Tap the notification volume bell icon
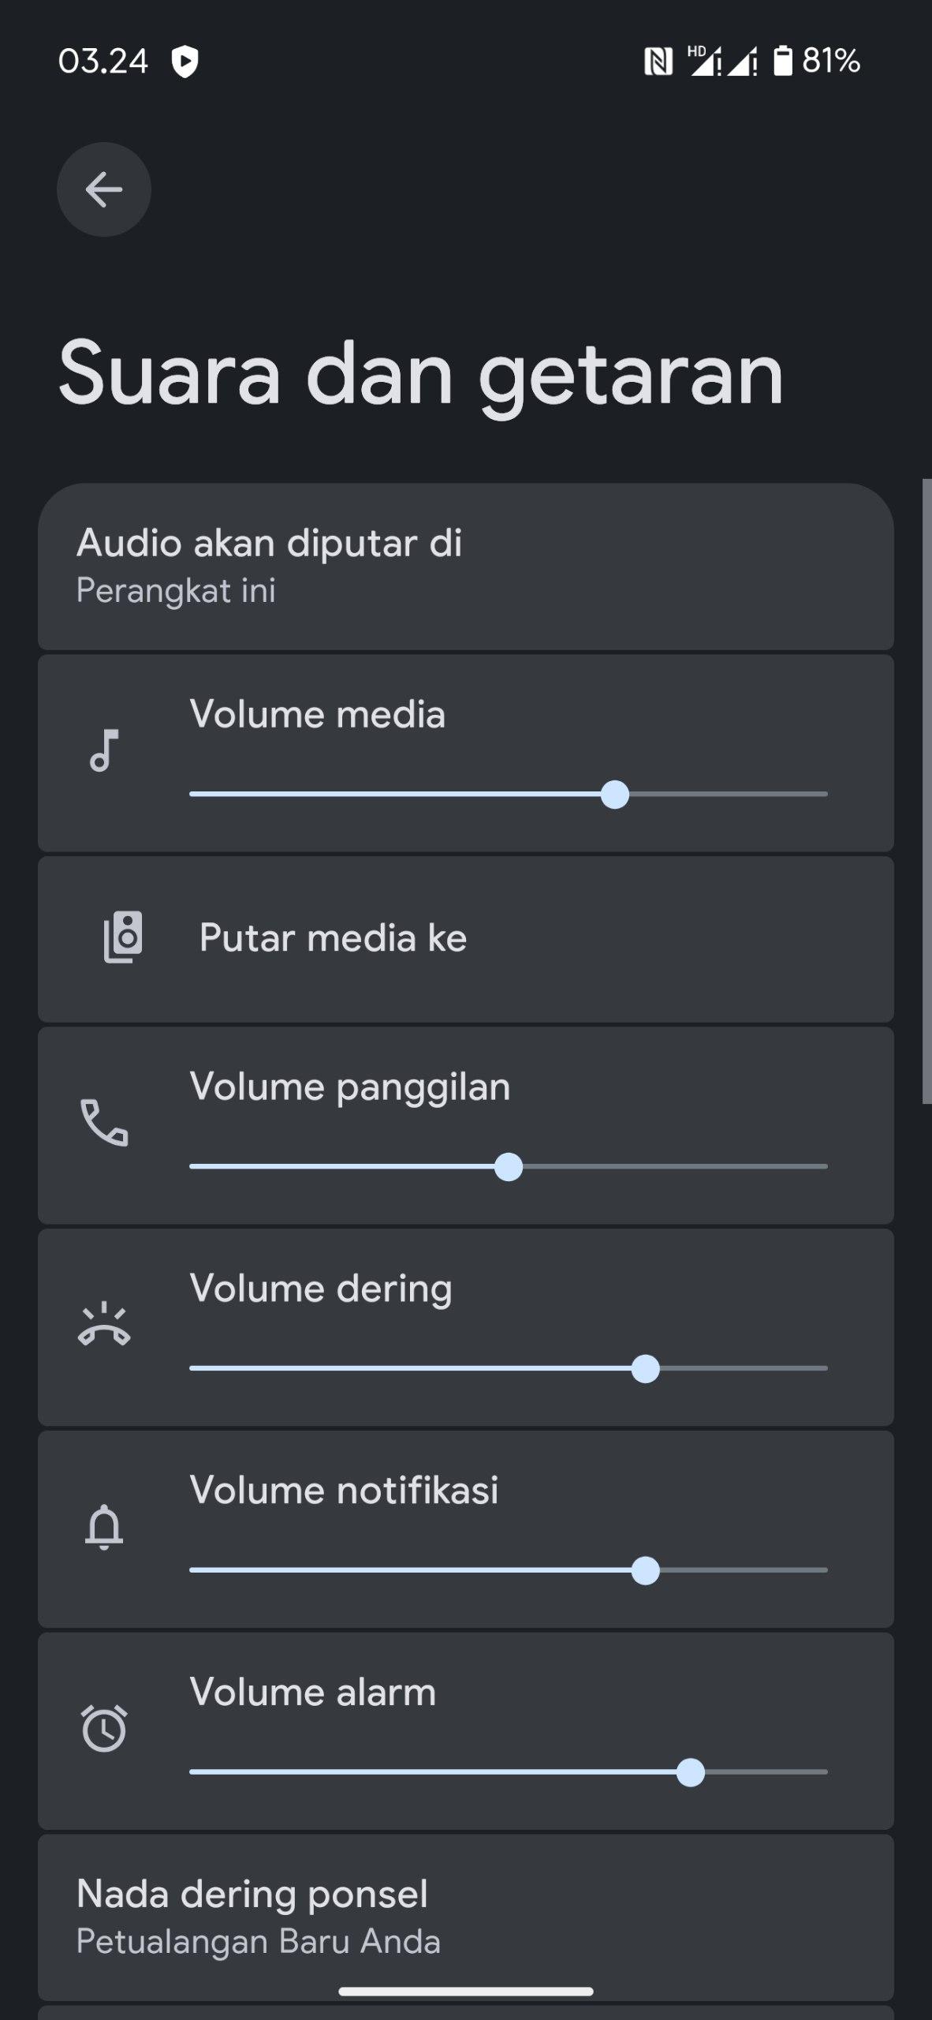The width and height of the screenshot is (932, 2020). coord(104,1528)
